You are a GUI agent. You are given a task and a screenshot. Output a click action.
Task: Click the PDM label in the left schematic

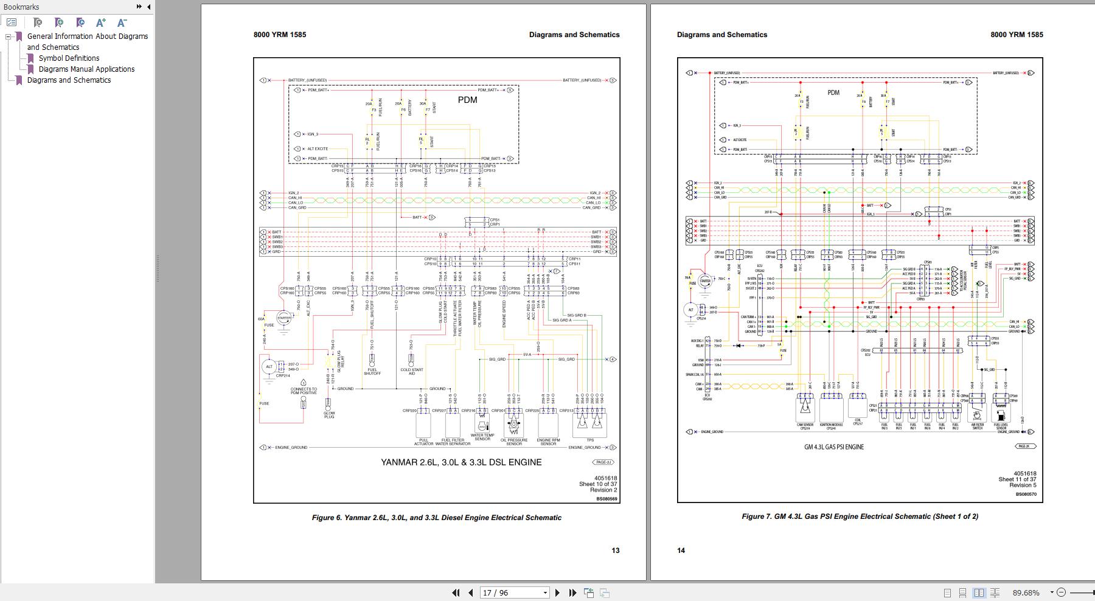click(468, 100)
